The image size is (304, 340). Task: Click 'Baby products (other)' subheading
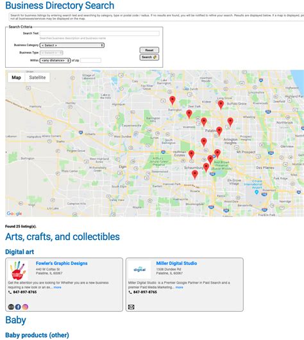point(37,335)
